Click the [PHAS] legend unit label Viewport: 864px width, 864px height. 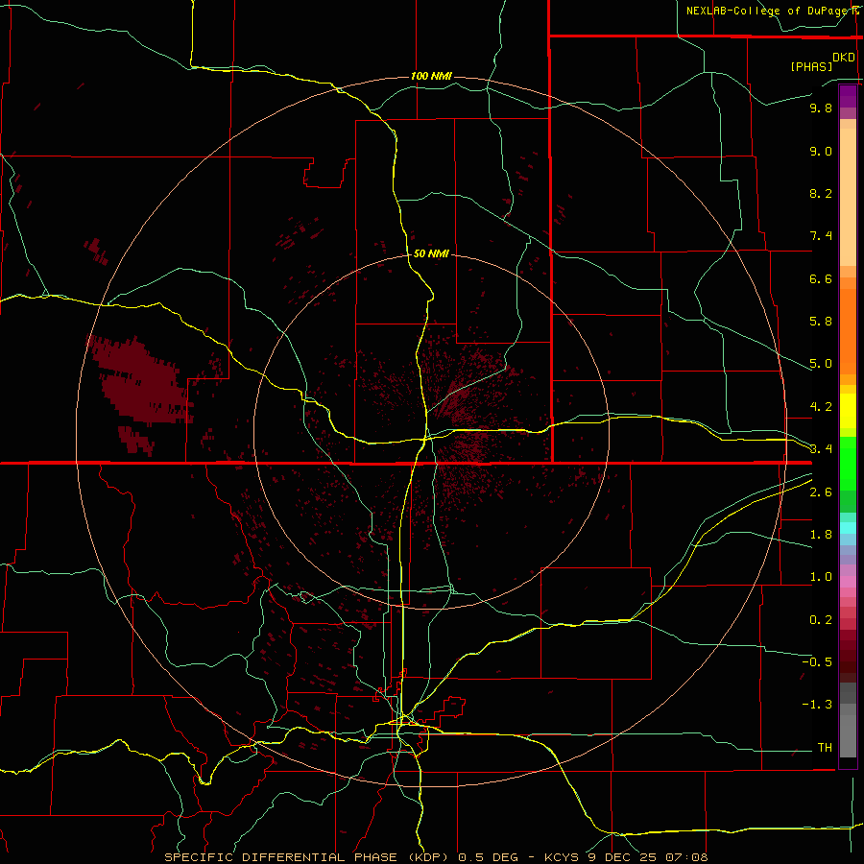click(811, 66)
